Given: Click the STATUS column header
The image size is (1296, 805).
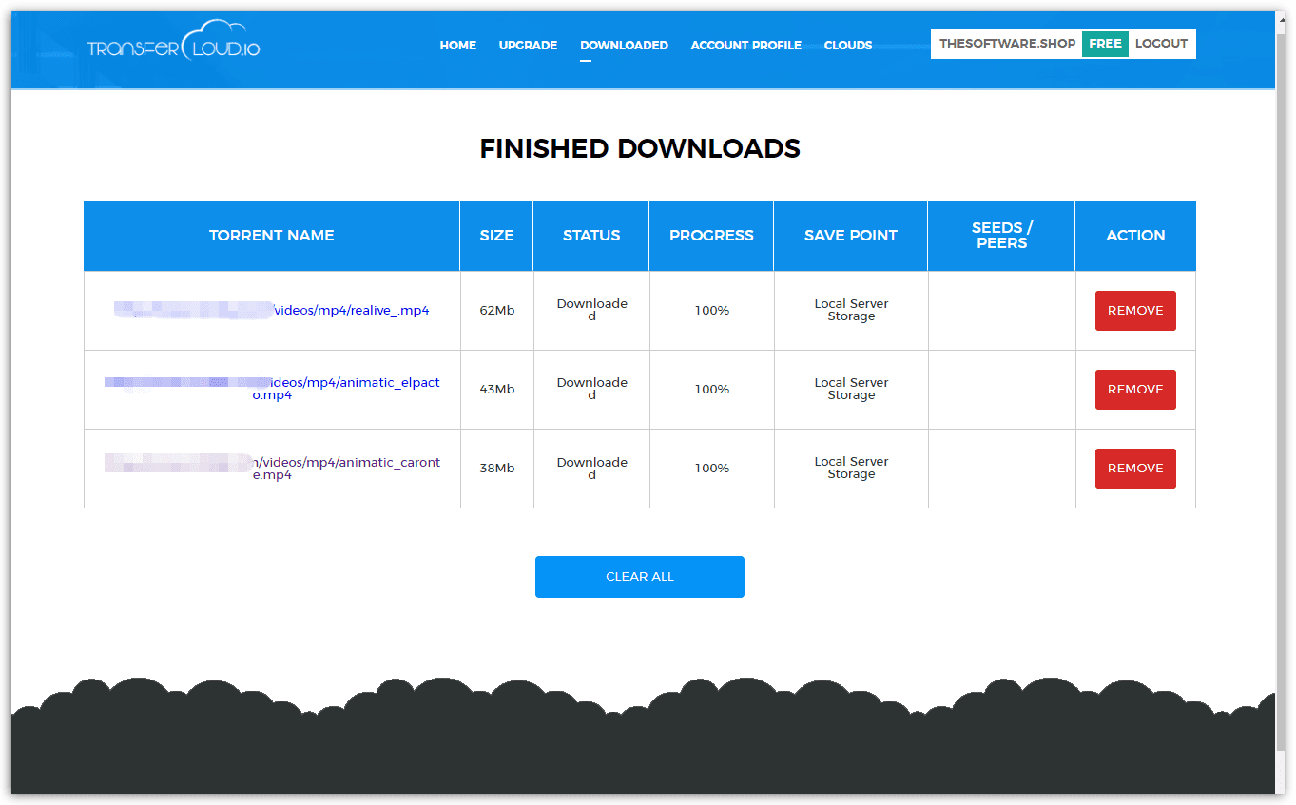Looking at the screenshot, I should pyautogui.click(x=591, y=236).
